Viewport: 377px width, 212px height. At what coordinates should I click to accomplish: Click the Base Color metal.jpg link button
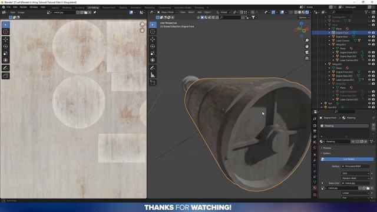pos(356,183)
